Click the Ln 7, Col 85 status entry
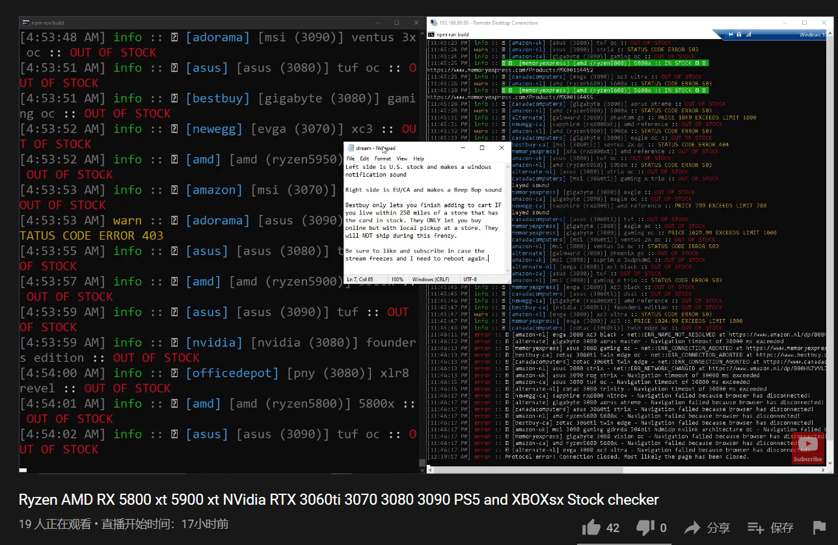The width and height of the screenshot is (838, 545). (361, 279)
